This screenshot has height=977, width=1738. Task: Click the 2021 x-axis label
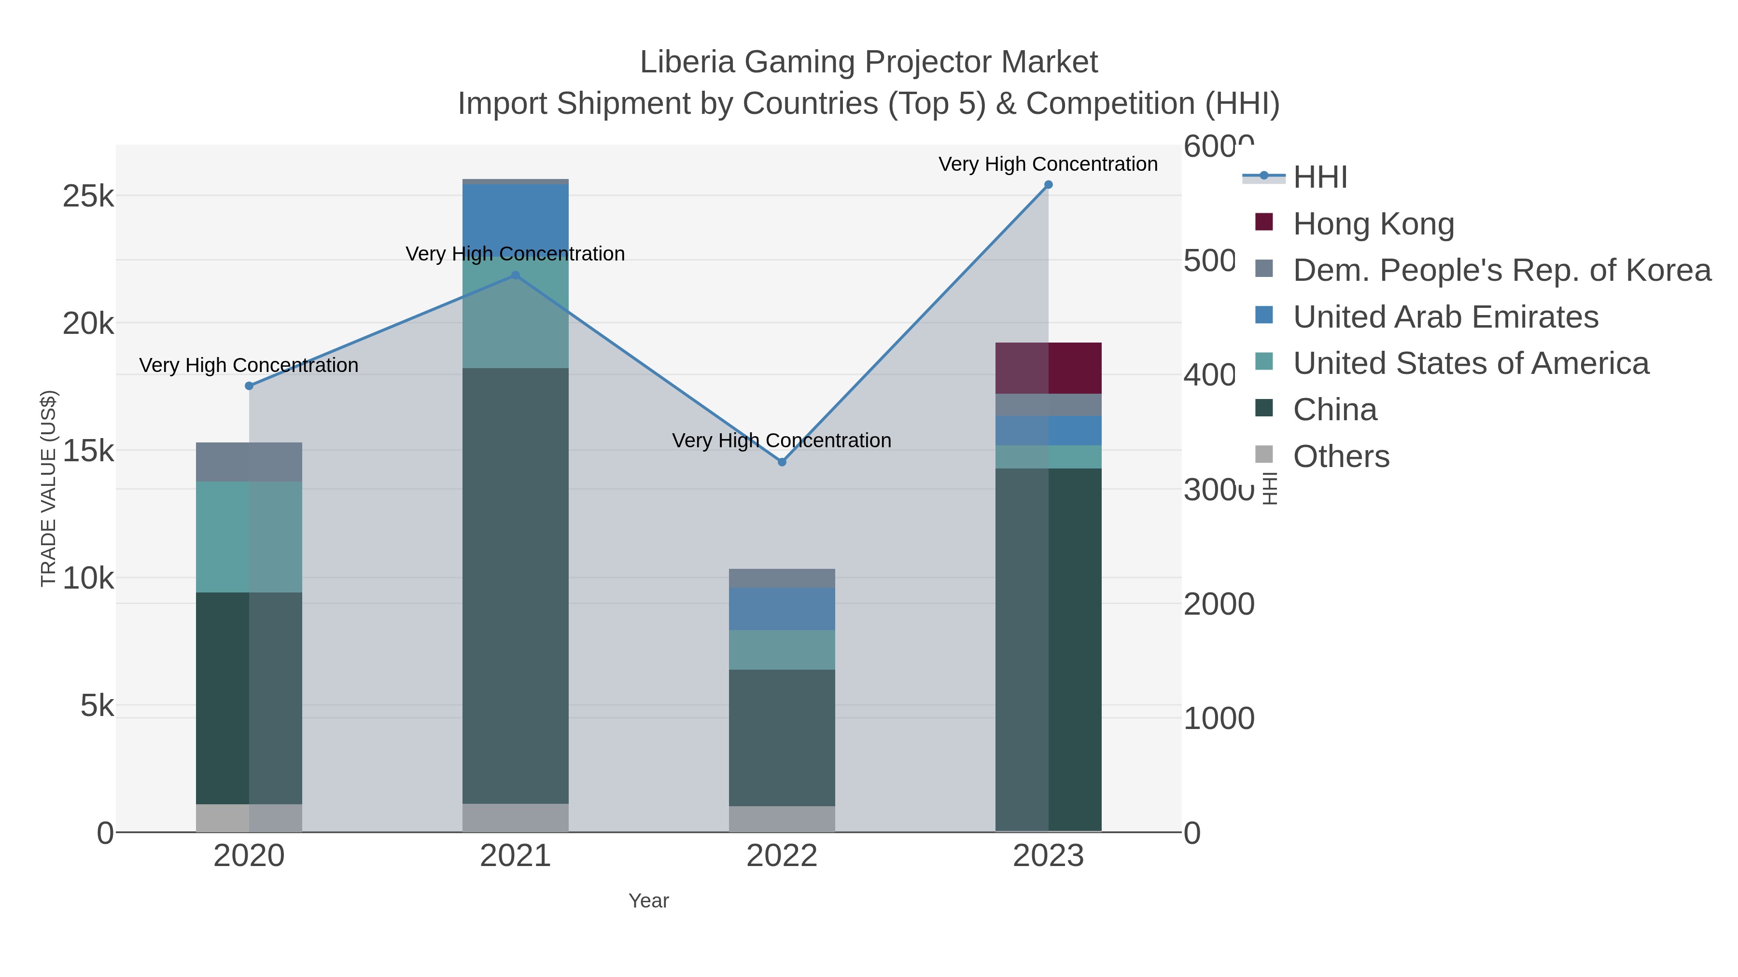coord(516,856)
